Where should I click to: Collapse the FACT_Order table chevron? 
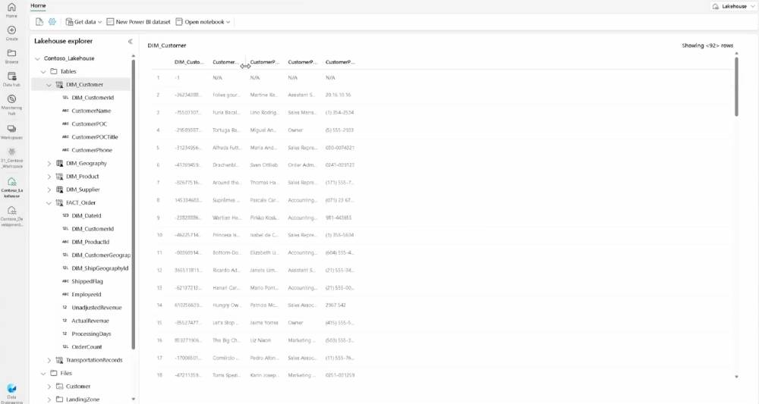(x=49, y=203)
